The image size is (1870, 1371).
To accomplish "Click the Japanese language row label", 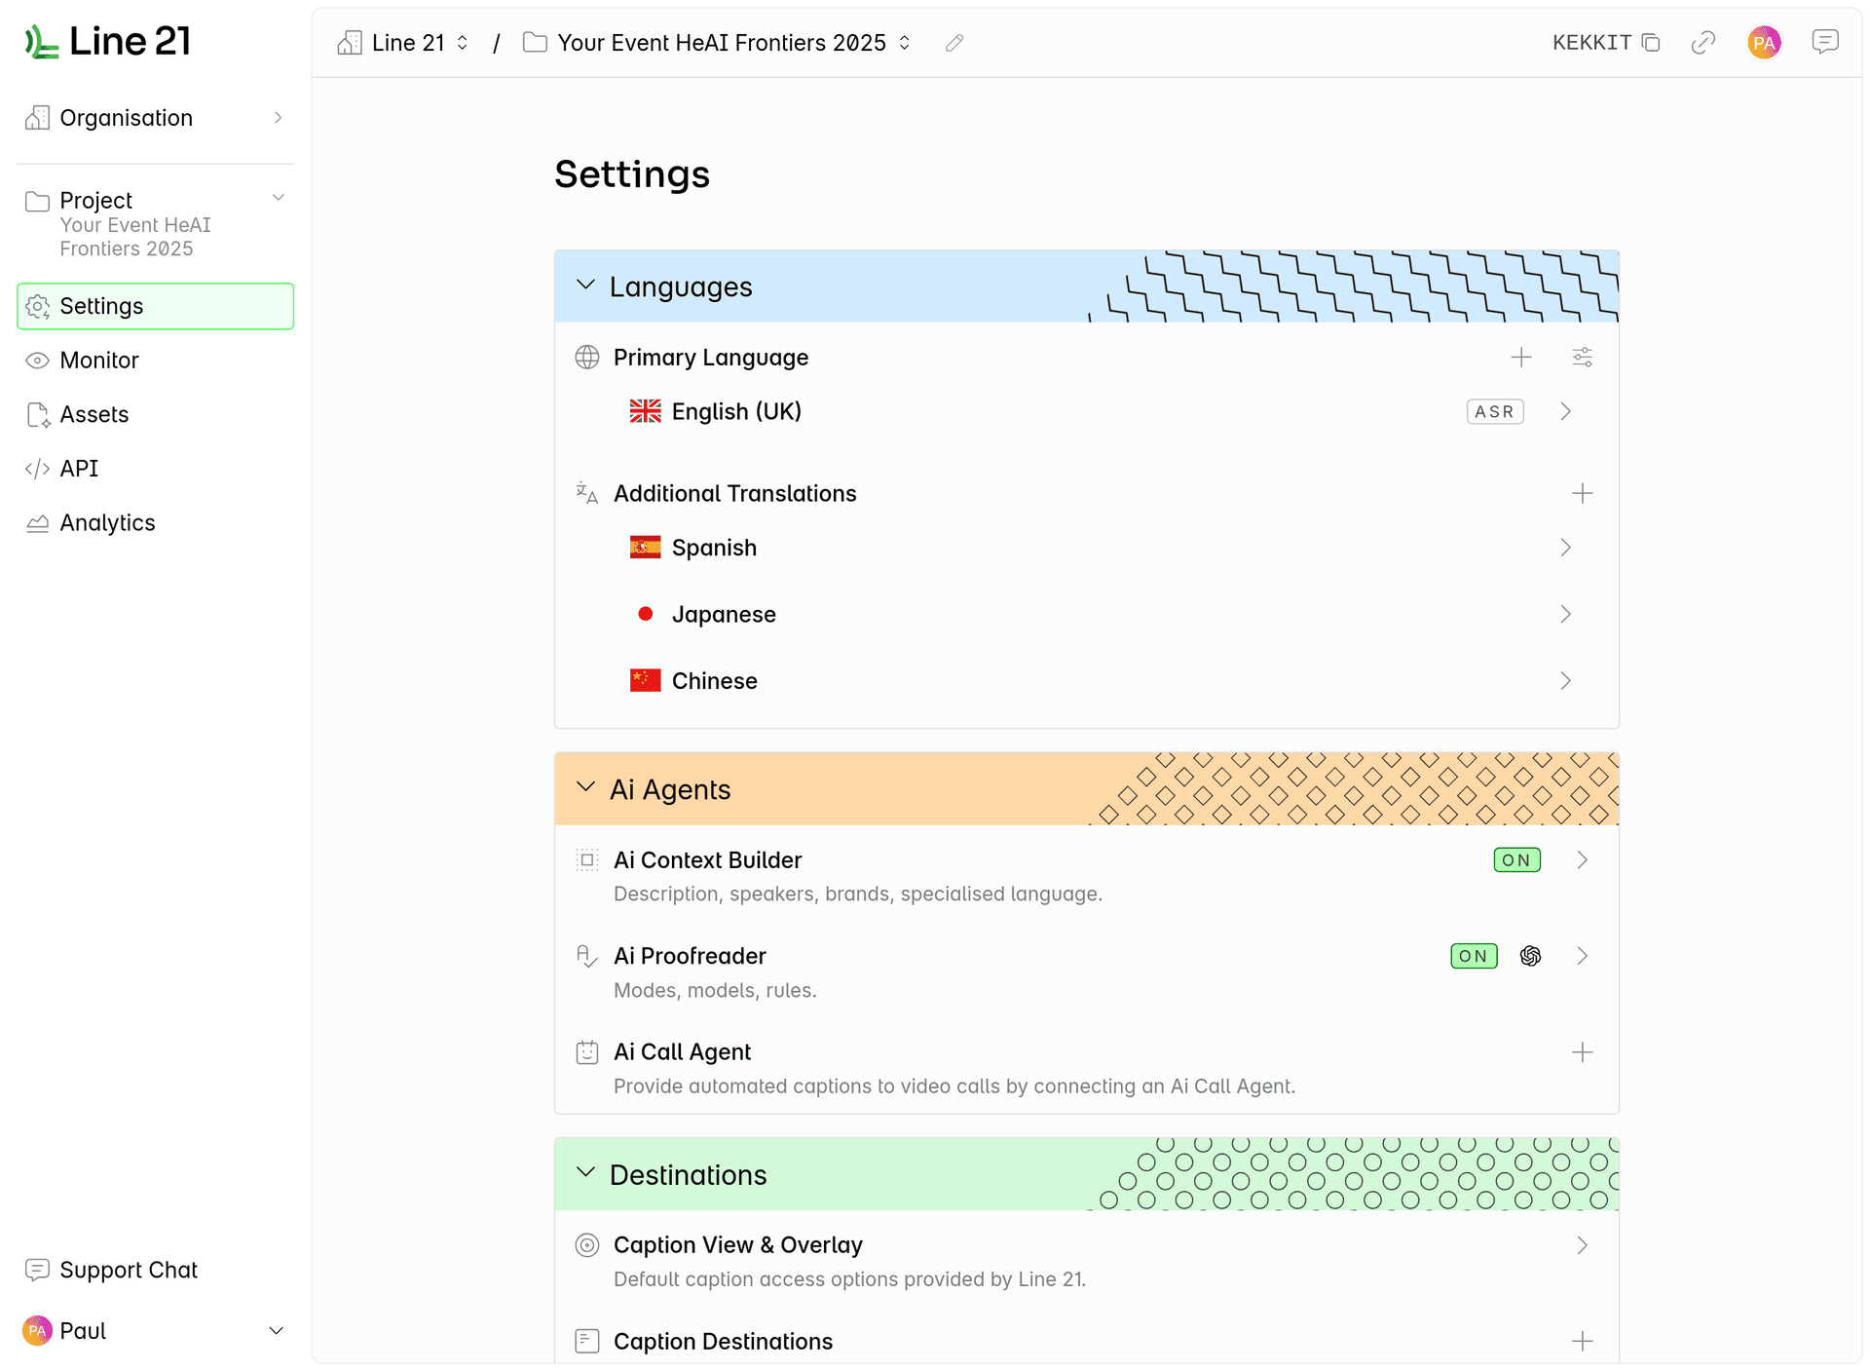I will tap(724, 614).
